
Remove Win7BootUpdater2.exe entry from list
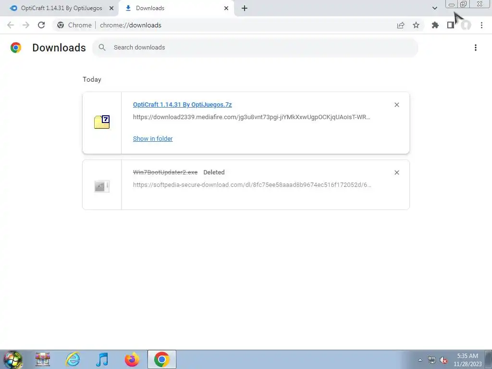(x=397, y=172)
